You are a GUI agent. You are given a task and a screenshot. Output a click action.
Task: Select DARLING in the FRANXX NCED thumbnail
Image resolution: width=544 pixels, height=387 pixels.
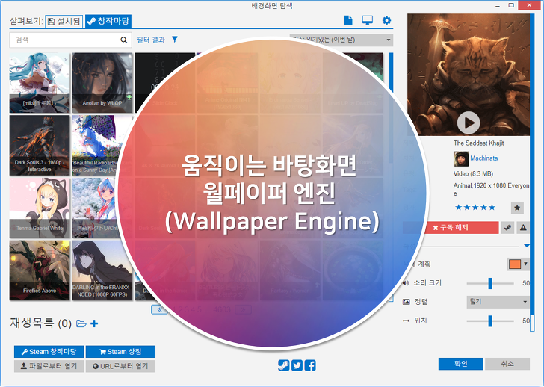102,270
